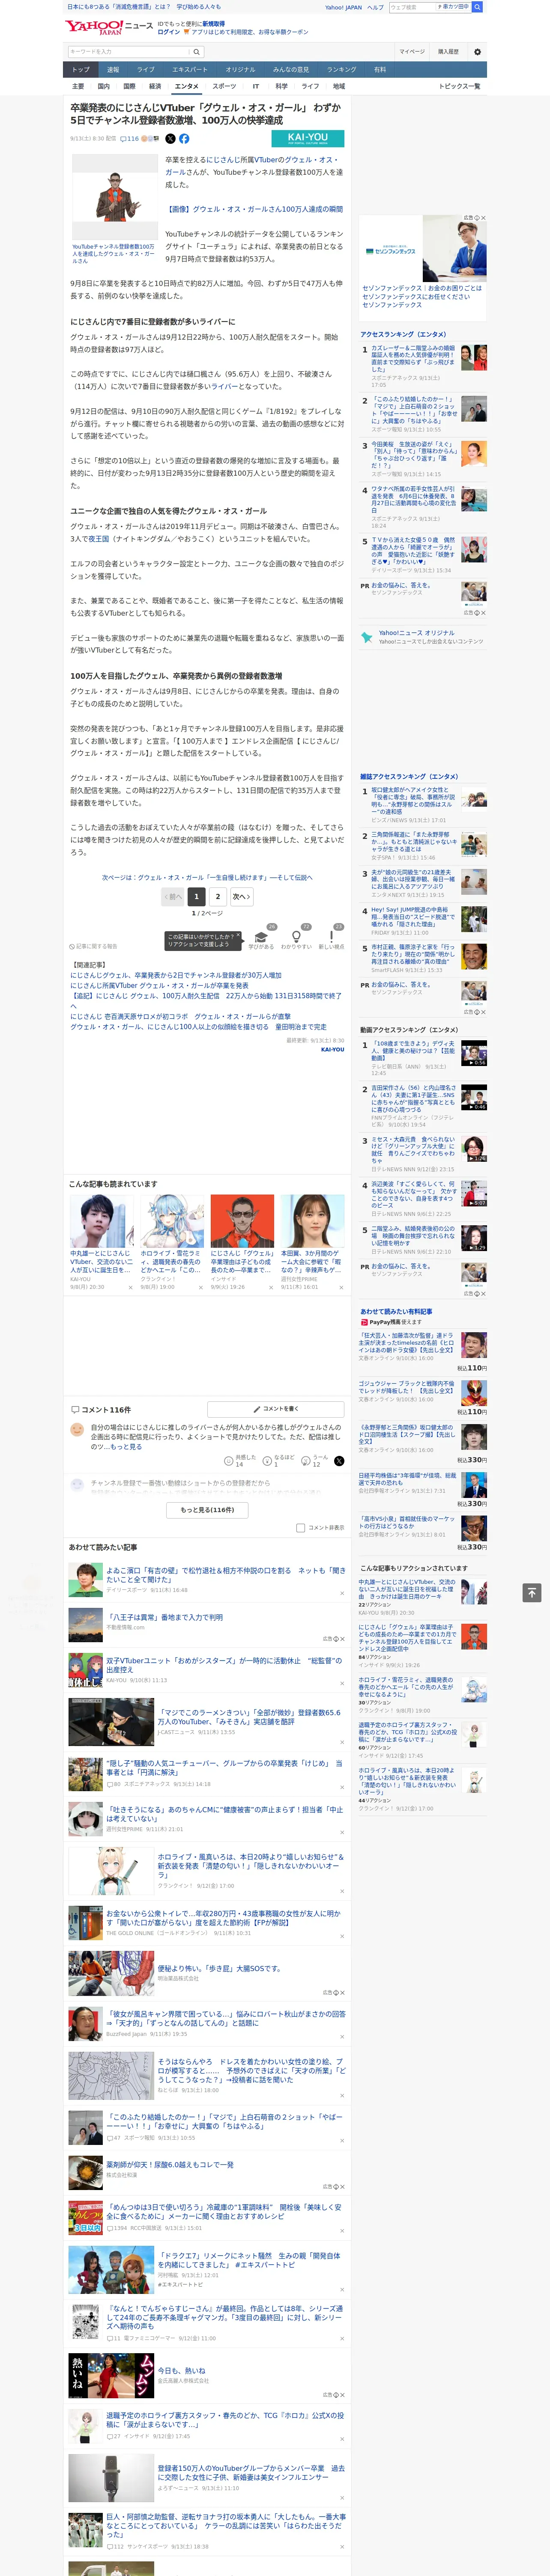Click the ログイン link
The image size is (550, 2576).
169,32
